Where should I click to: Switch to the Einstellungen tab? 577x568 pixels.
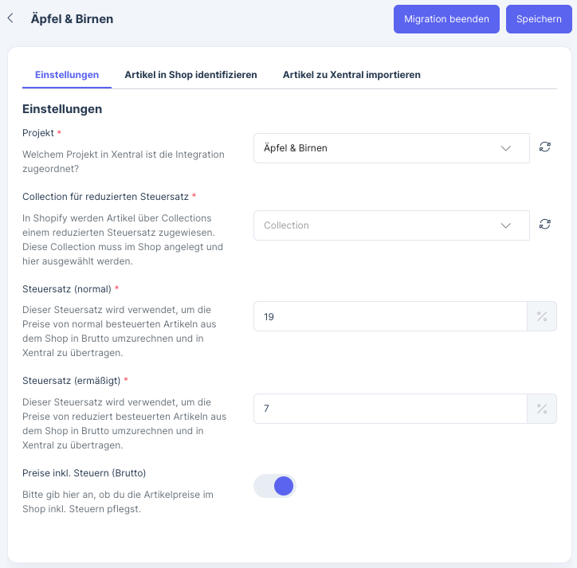point(67,75)
